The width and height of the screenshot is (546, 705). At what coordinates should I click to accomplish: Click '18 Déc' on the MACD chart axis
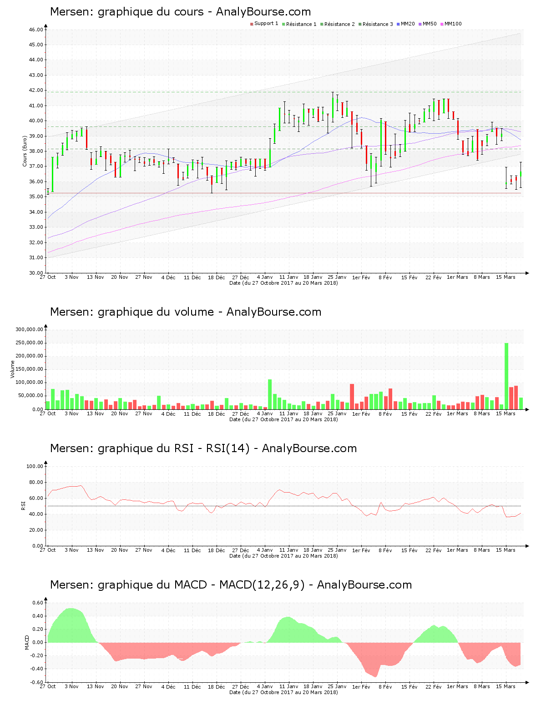click(x=217, y=686)
